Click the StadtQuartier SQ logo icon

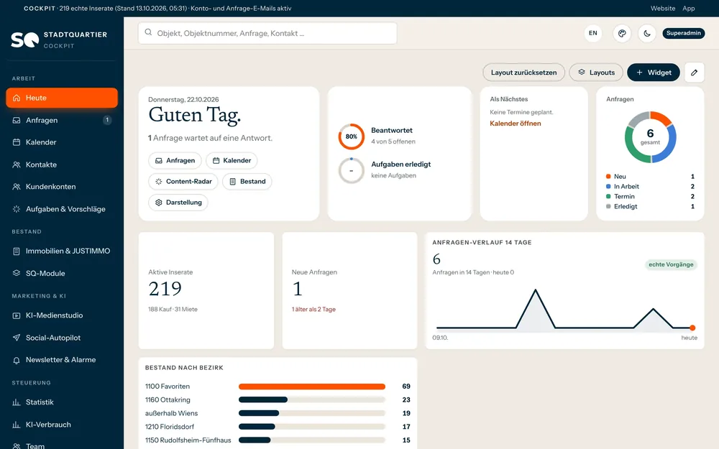tap(24, 40)
